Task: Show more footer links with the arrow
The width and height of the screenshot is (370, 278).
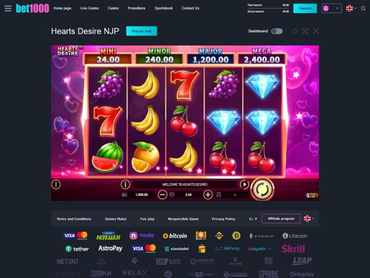Action: coord(256,219)
